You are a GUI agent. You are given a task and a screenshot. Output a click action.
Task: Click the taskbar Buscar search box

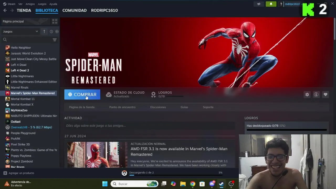pyautogui.click(x=134, y=184)
